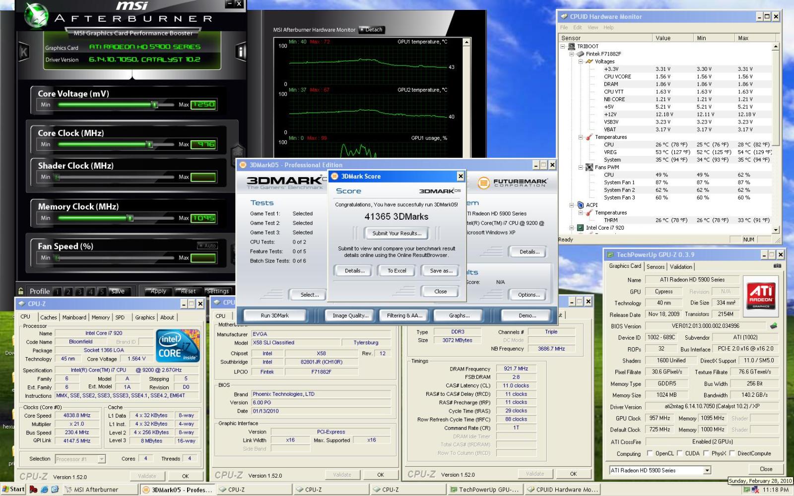Click the Fans PWM fan icon
Viewport: 794px width, 496px height.
point(589,167)
